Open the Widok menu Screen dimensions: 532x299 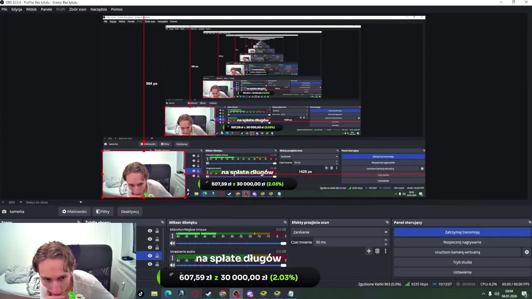pos(31,9)
